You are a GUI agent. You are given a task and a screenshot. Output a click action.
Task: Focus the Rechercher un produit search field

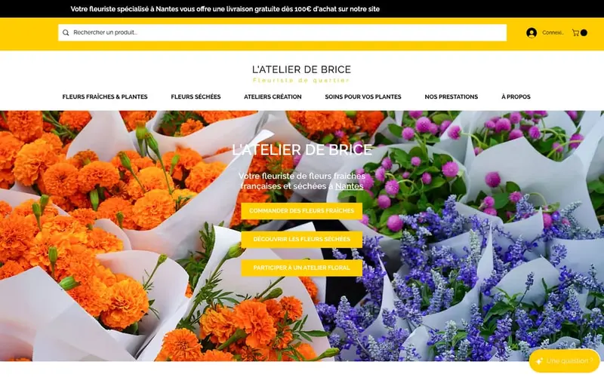[282, 32]
